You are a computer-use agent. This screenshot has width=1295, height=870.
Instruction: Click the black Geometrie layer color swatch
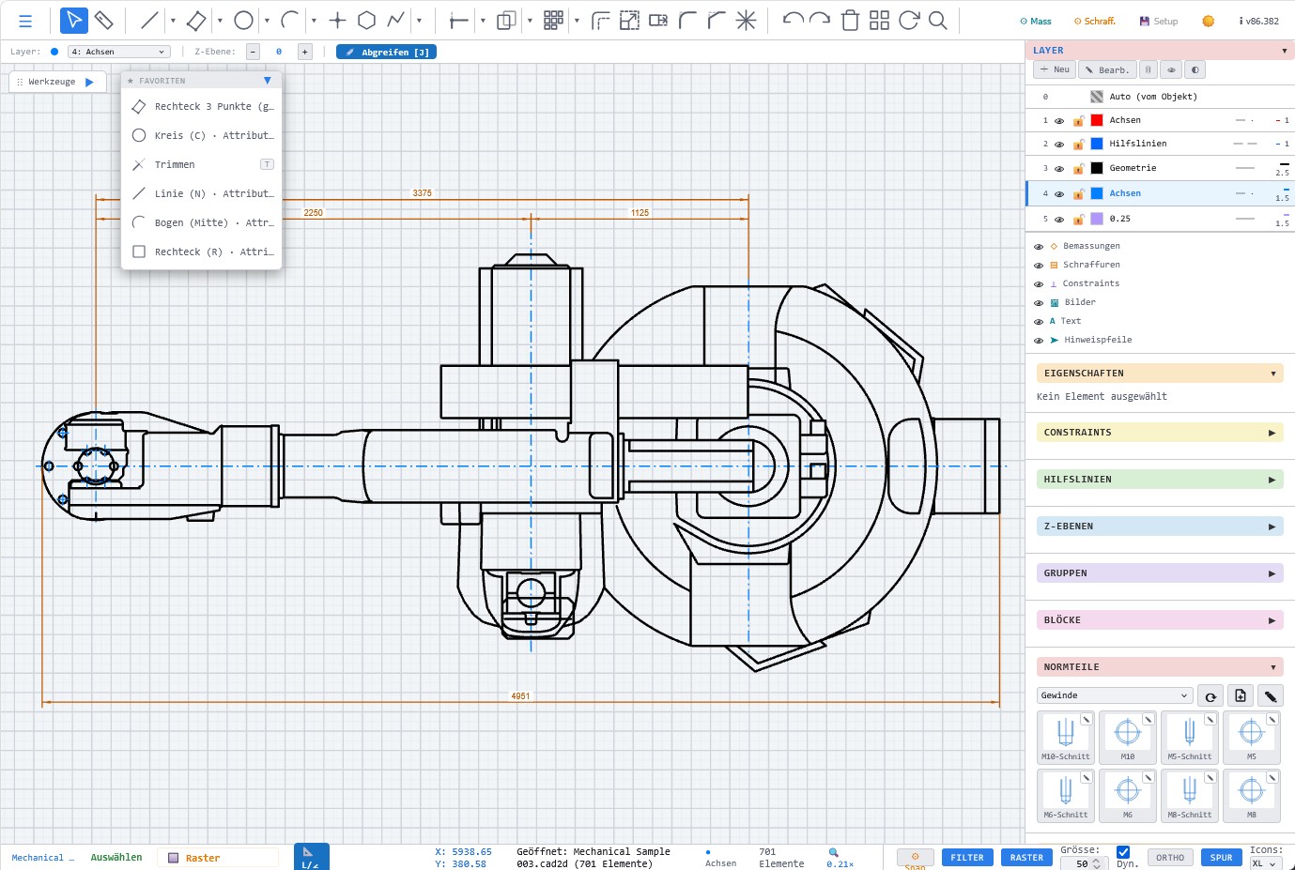point(1097,168)
